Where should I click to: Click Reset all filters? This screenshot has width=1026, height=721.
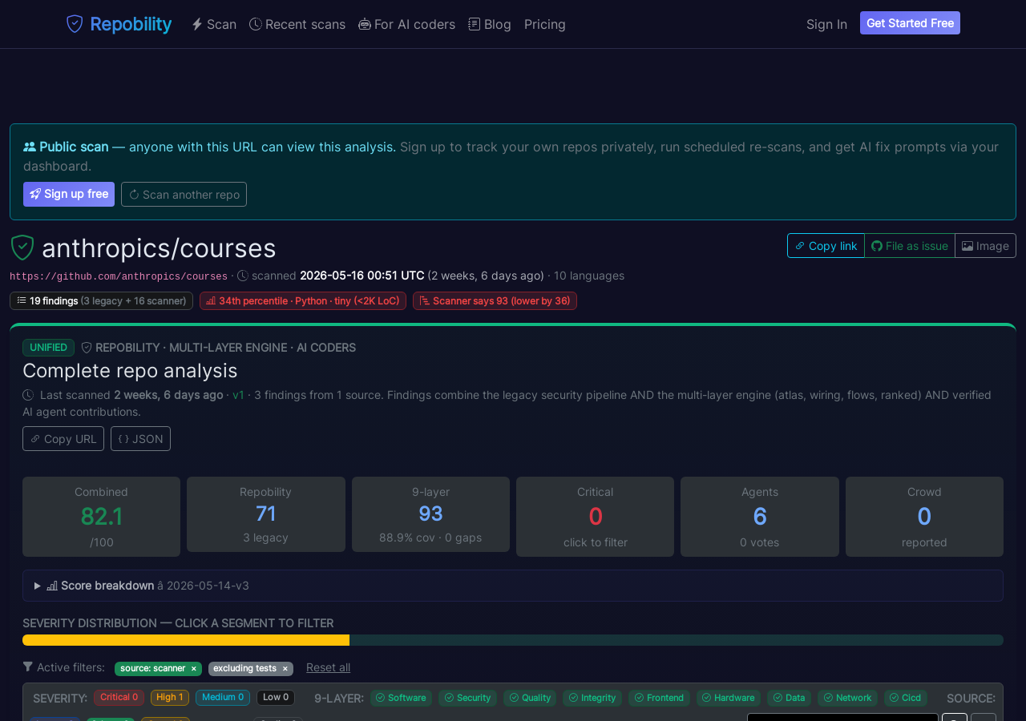point(328,667)
